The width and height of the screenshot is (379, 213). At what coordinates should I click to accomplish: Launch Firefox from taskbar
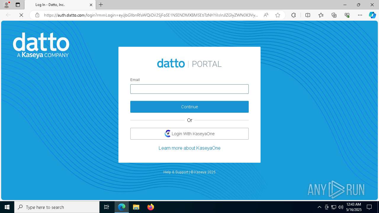pos(150,207)
